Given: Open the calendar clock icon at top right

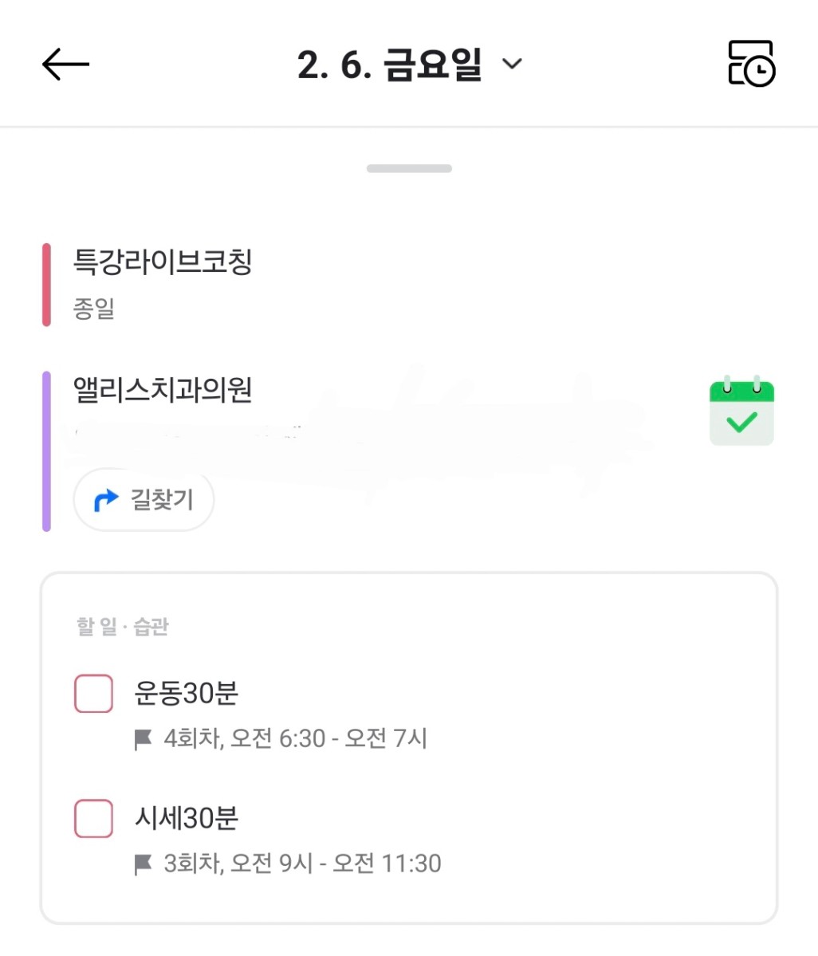Looking at the screenshot, I should [x=751, y=64].
